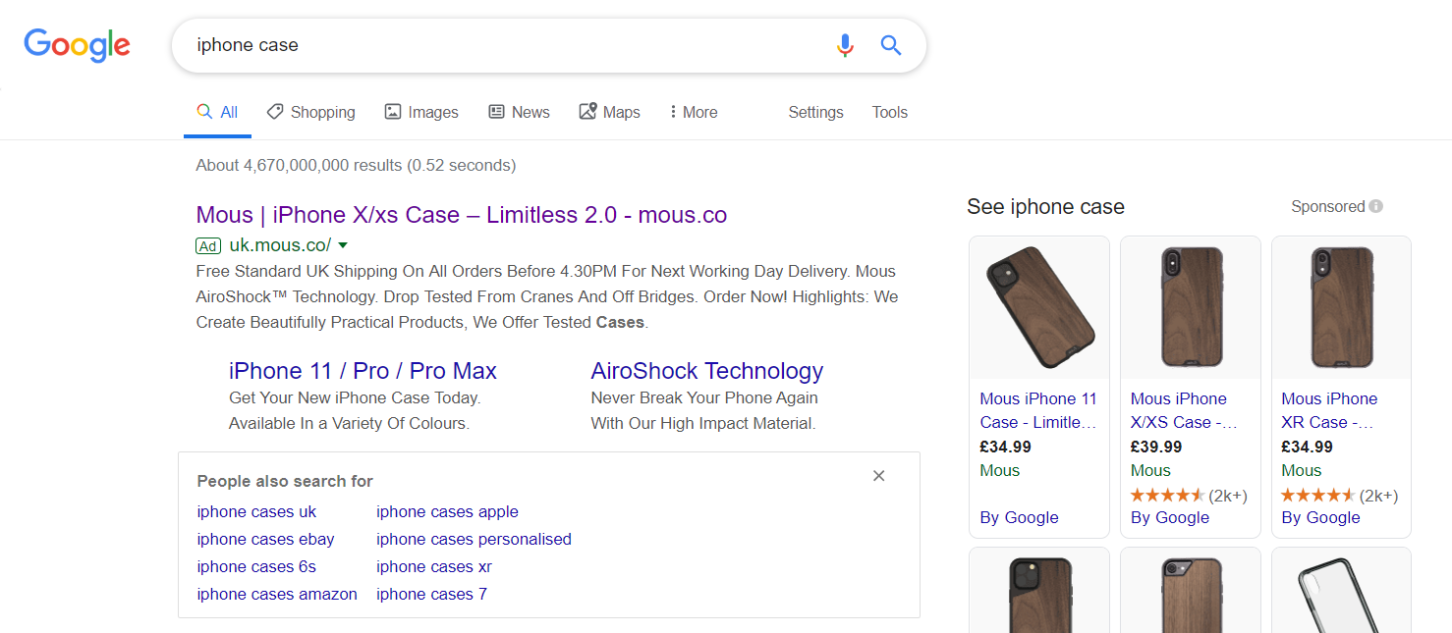Click the Mous iPhone XR Case title link

[1330, 410]
